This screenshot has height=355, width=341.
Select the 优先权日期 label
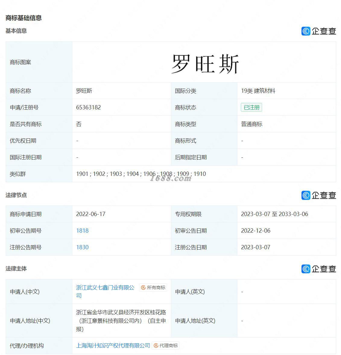(x=23, y=140)
